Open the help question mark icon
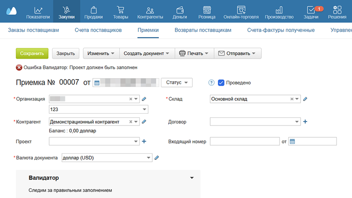Viewport: 352px width, 198px height. 211,82
